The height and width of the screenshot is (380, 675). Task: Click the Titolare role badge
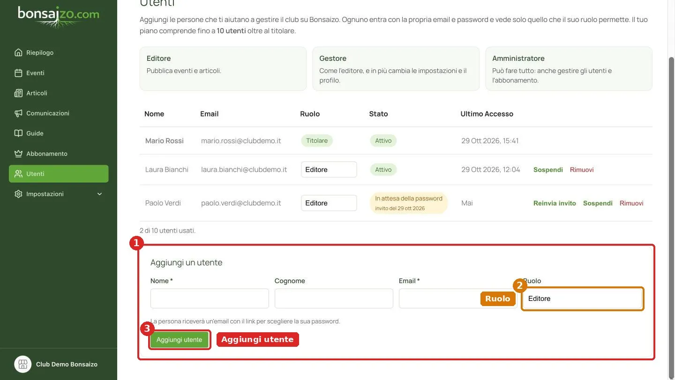click(317, 141)
